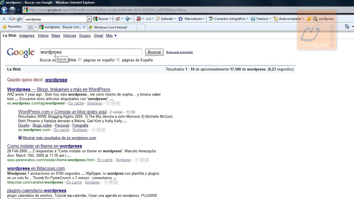Click the page search field containing wordprees
The height and width of the screenshot is (199, 354).
coord(91,52)
